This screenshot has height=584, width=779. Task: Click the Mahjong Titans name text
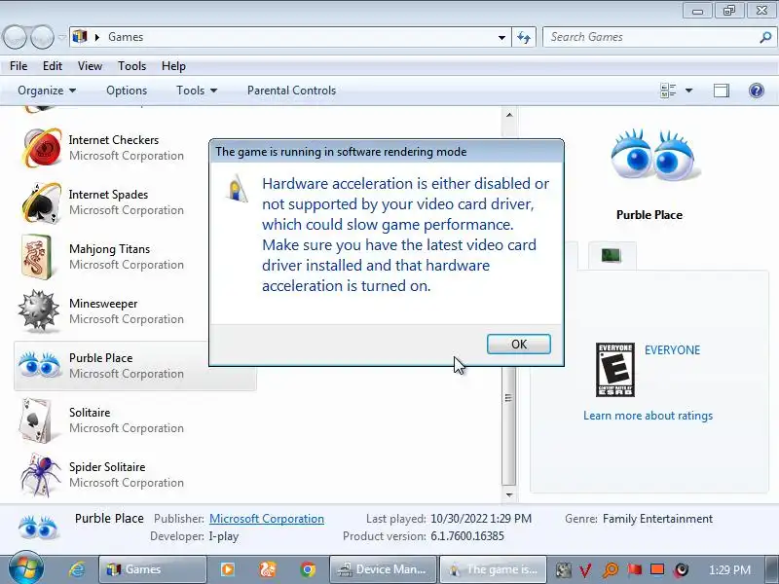(x=109, y=249)
